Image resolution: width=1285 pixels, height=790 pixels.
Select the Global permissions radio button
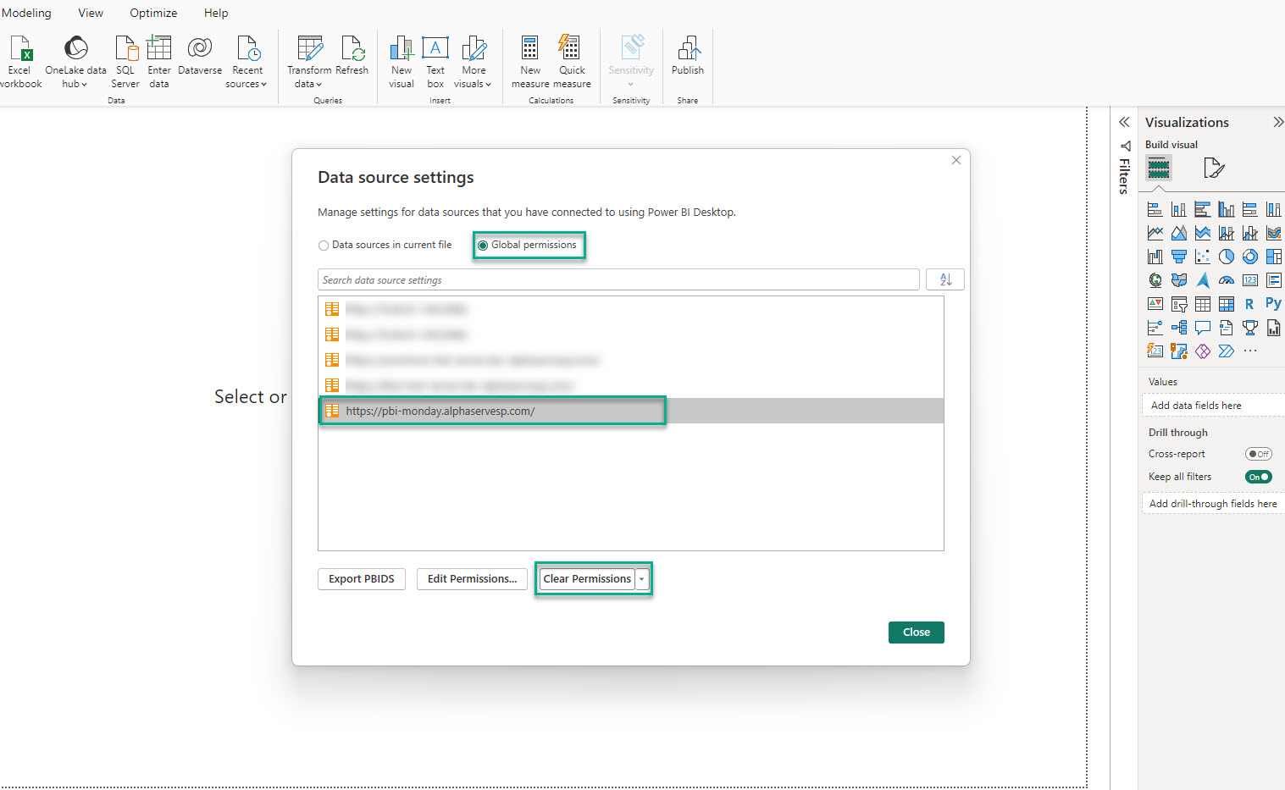483,246
